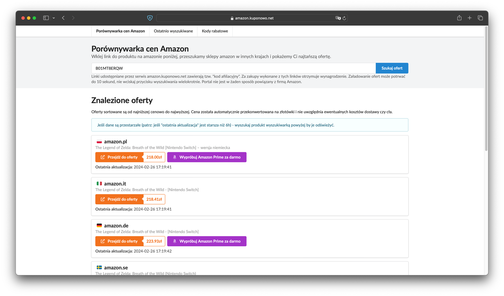Open a new tab with plus icon
Screen dimensions: 504x296
pyautogui.click(x=469, y=18)
